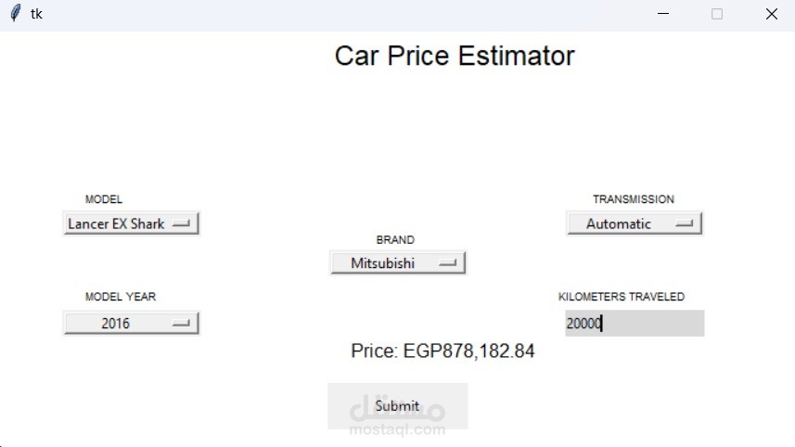Click the KILOMETERS TRAVELED label
795x447 pixels.
622,297
